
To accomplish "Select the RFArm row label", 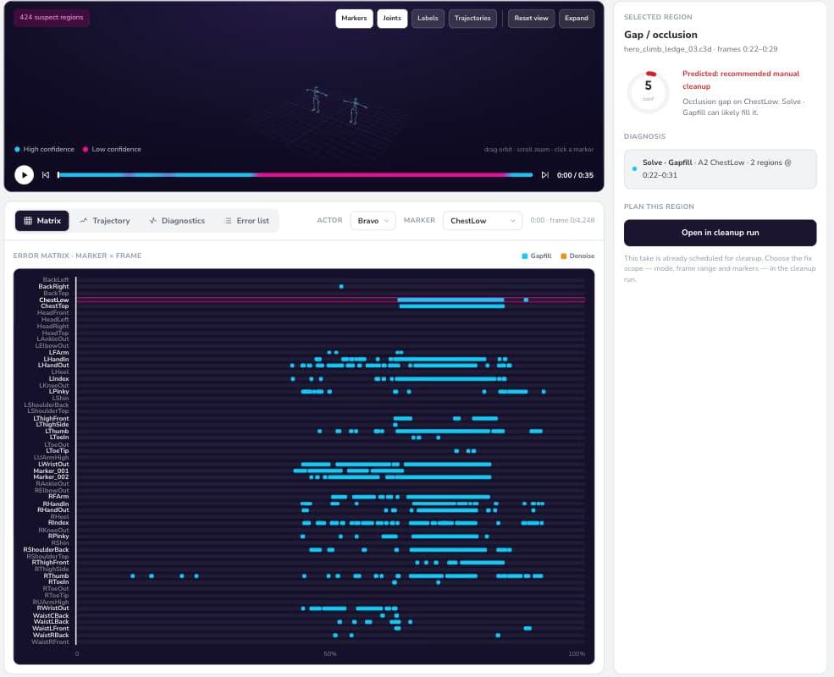I will tap(58, 497).
